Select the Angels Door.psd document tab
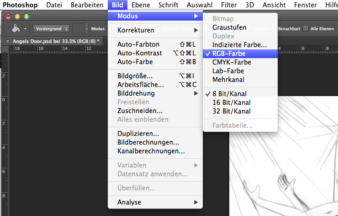This screenshot has height=216, width=338. (56, 41)
